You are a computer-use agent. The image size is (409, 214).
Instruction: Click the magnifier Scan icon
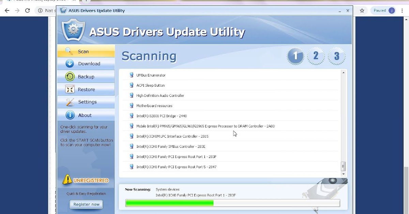coord(69,51)
